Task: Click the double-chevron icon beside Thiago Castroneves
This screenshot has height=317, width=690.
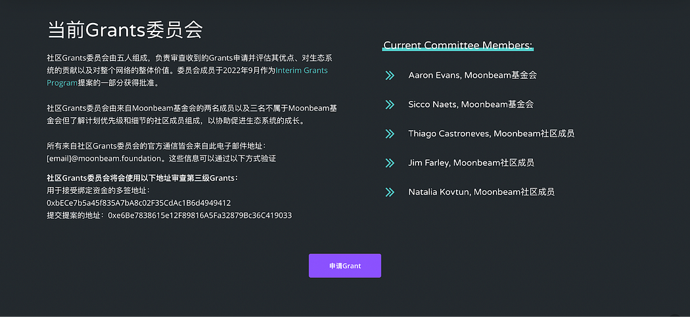Action: tap(390, 134)
